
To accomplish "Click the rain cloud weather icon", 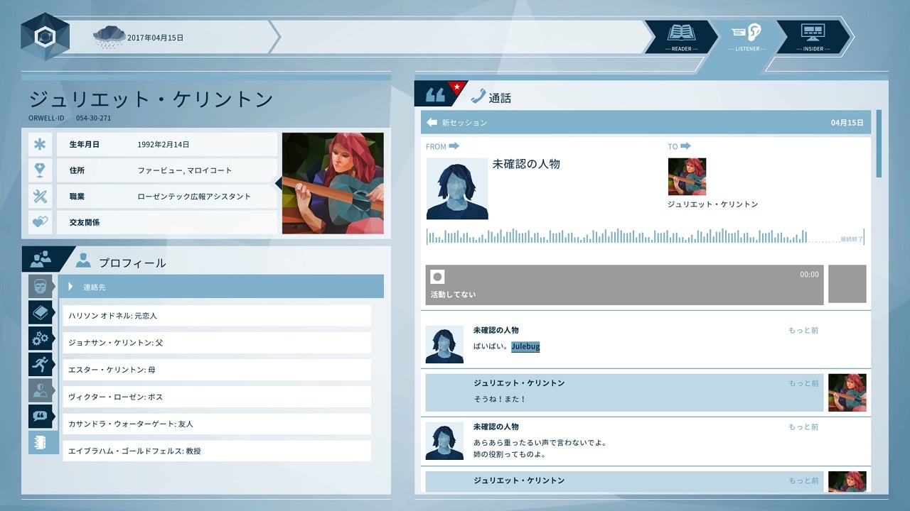I will tap(109, 37).
